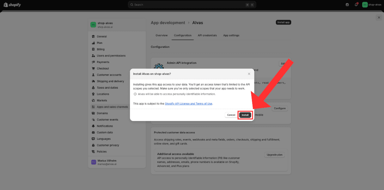Open General settings icon in sidebar
This screenshot has width=384, height=190.
tap(93, 37)
